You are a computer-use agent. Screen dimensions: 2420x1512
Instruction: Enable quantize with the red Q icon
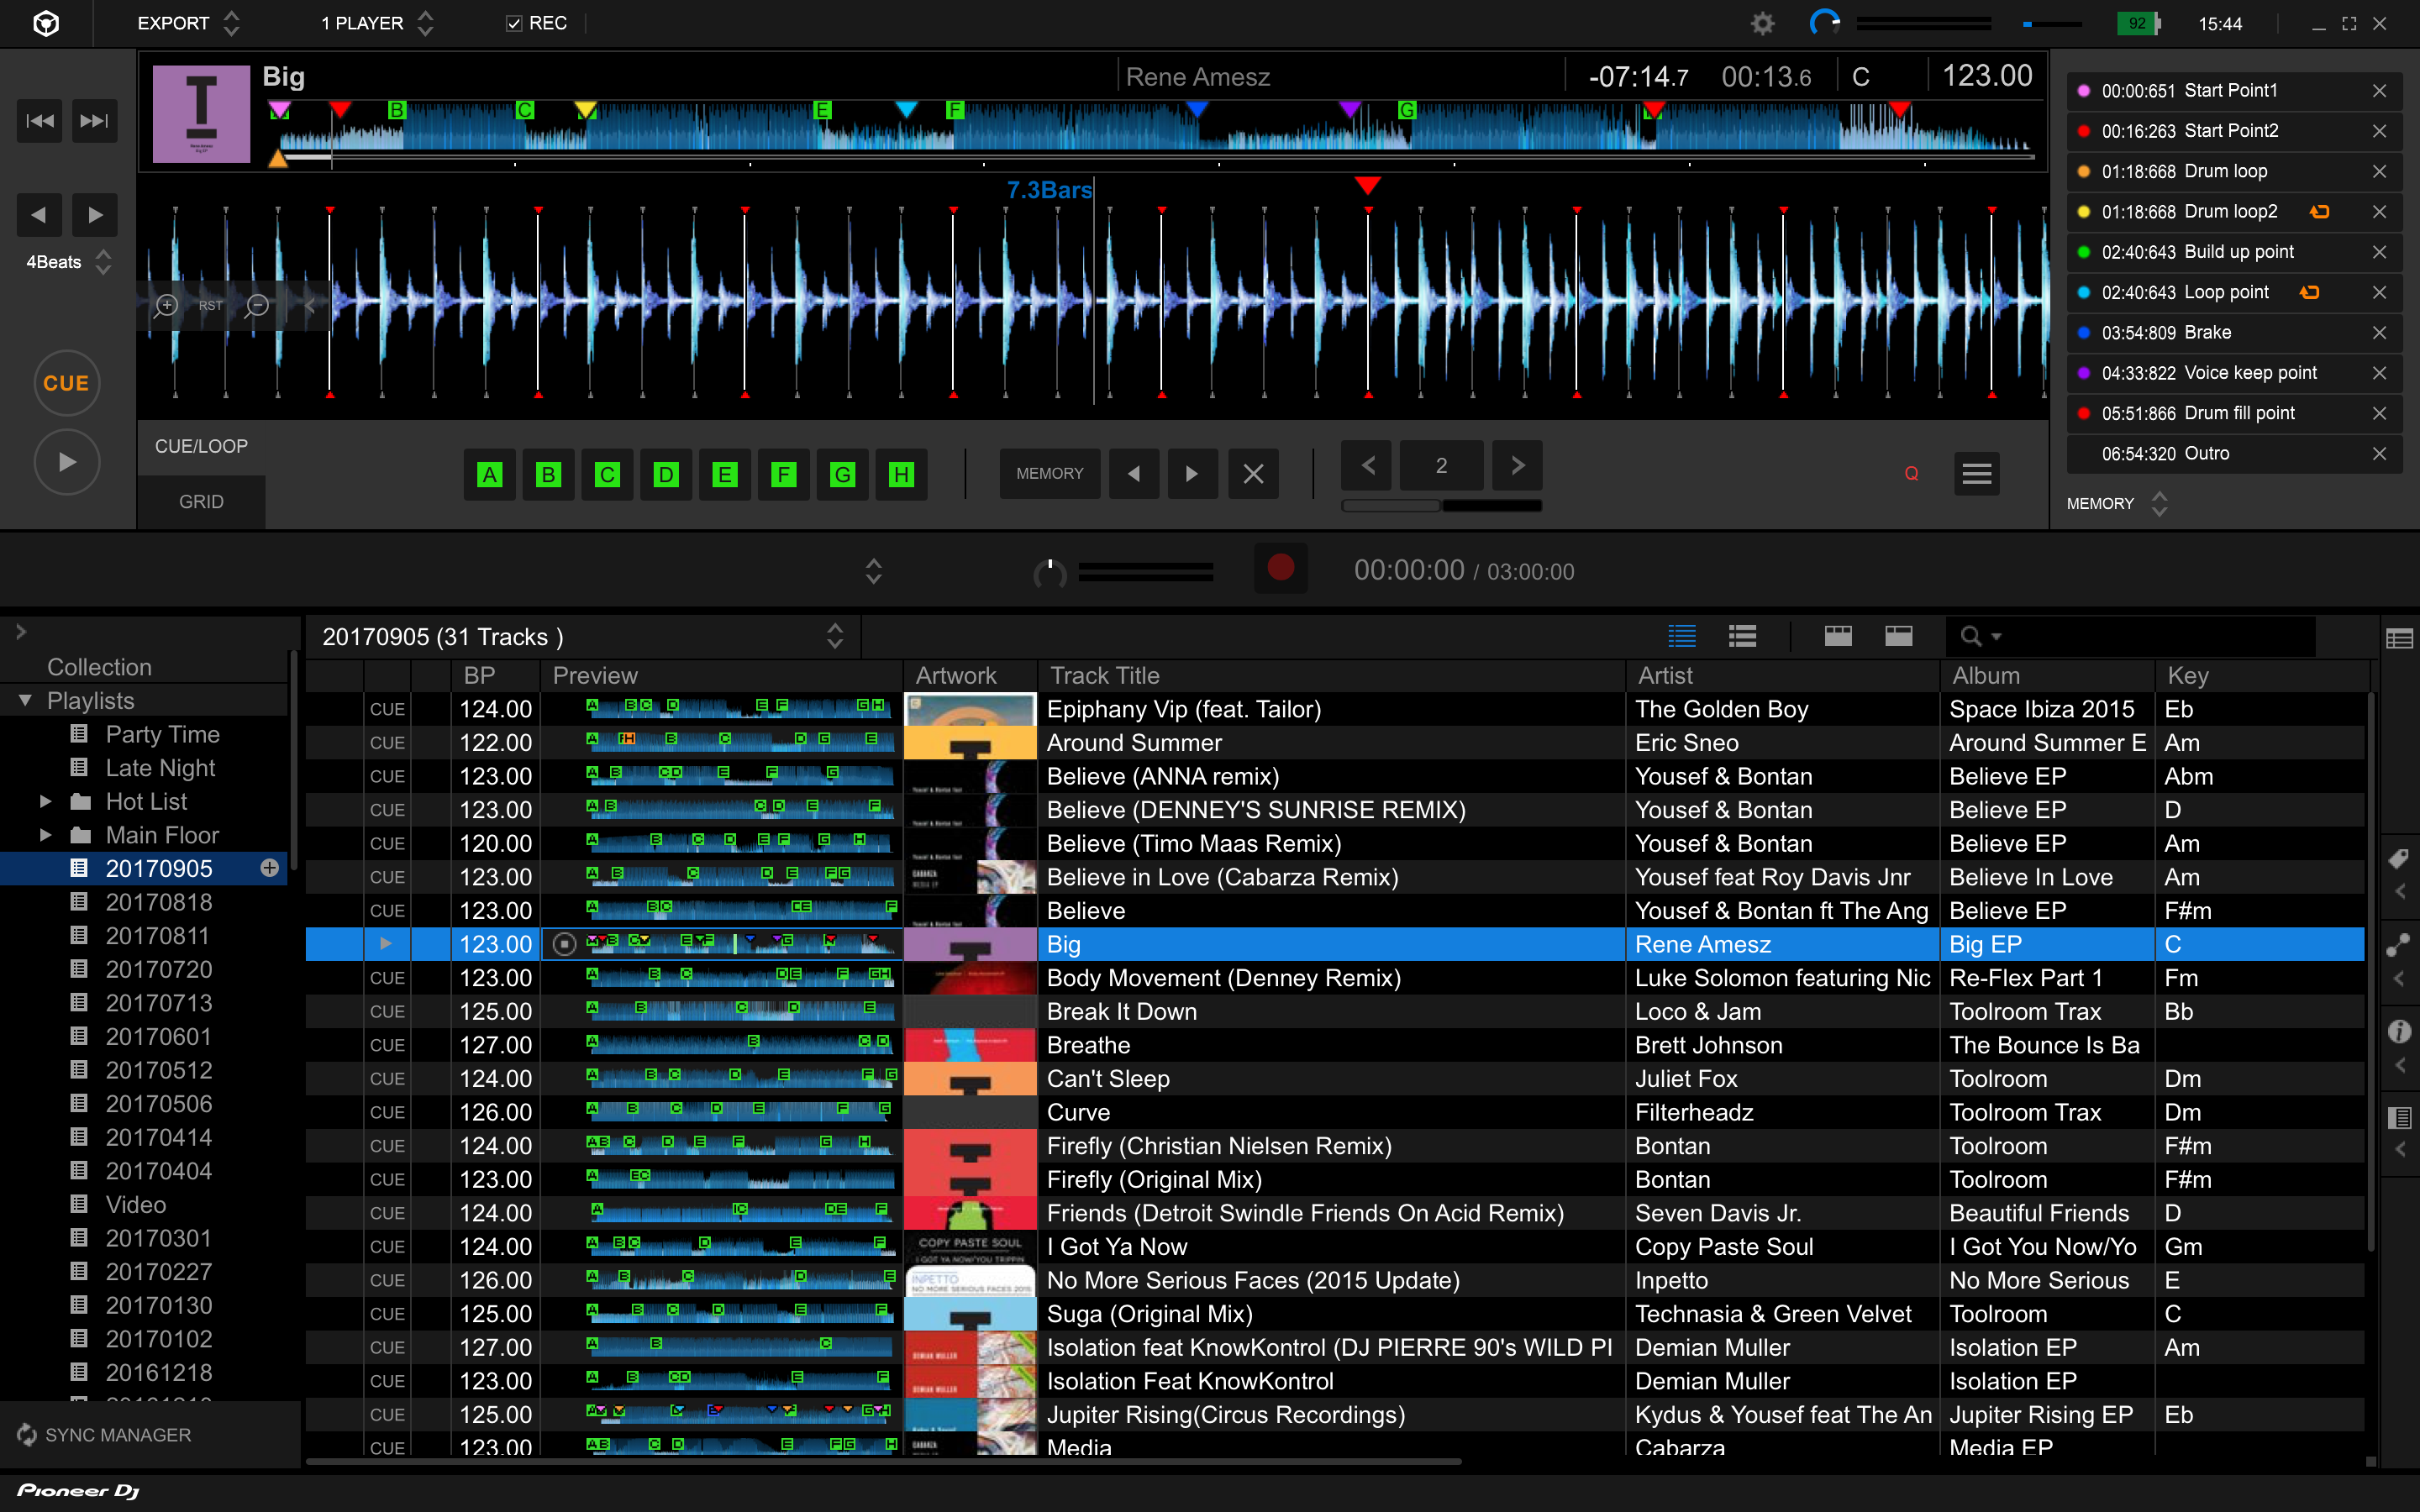coord(1911,473)
